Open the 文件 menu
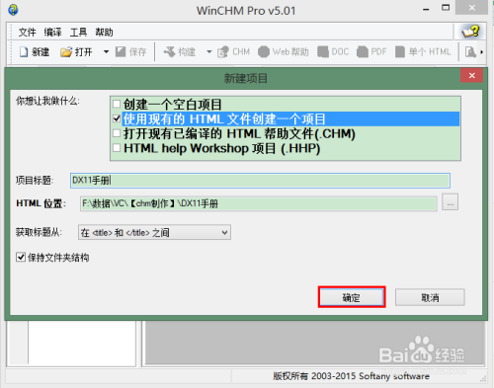This screenshot has width=494, height=388. pos(27,33)
